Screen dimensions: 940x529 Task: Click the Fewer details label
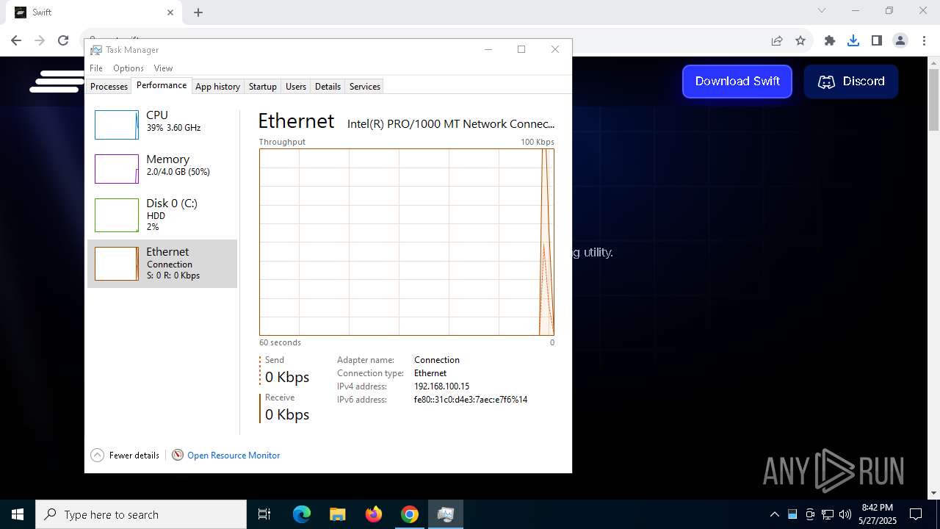pyautogui.click(x=134, y=456)
